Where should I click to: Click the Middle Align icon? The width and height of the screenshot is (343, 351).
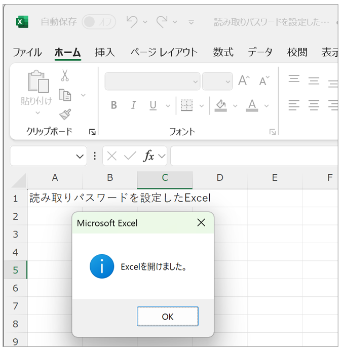click(x=314, y=81)
